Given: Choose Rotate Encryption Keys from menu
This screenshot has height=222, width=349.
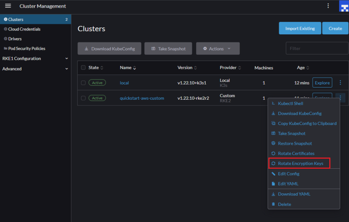Looking at the screenshot, I should coord(300,163).
